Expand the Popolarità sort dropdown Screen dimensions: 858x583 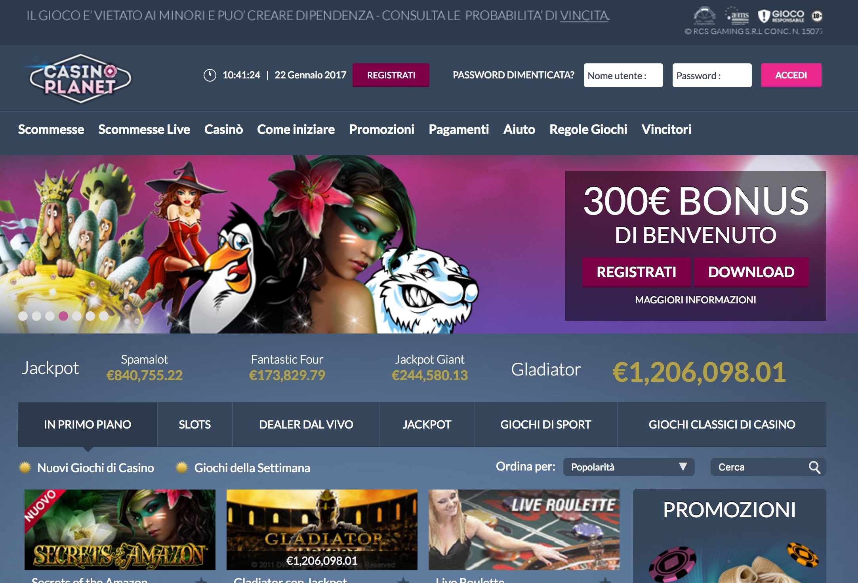pyautogui.click(x=629, y=467)
